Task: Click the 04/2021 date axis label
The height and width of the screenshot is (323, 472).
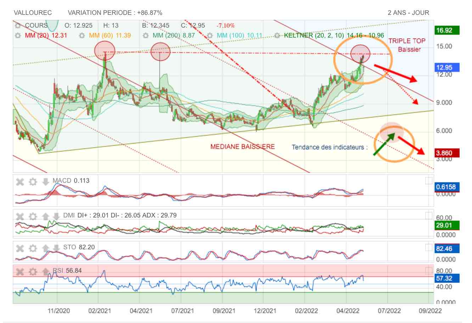Action: pos(141,311)
